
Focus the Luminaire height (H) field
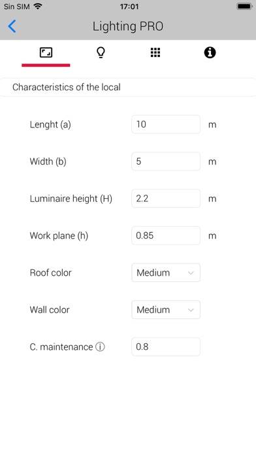[x=166, y=198]
